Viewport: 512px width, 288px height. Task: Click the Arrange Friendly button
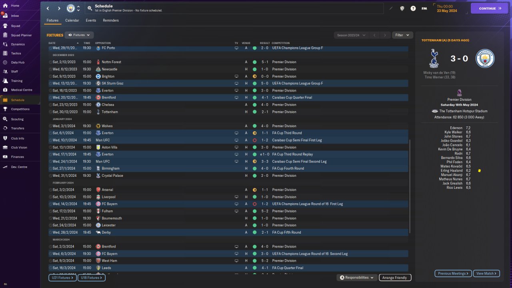click(395, 278)
